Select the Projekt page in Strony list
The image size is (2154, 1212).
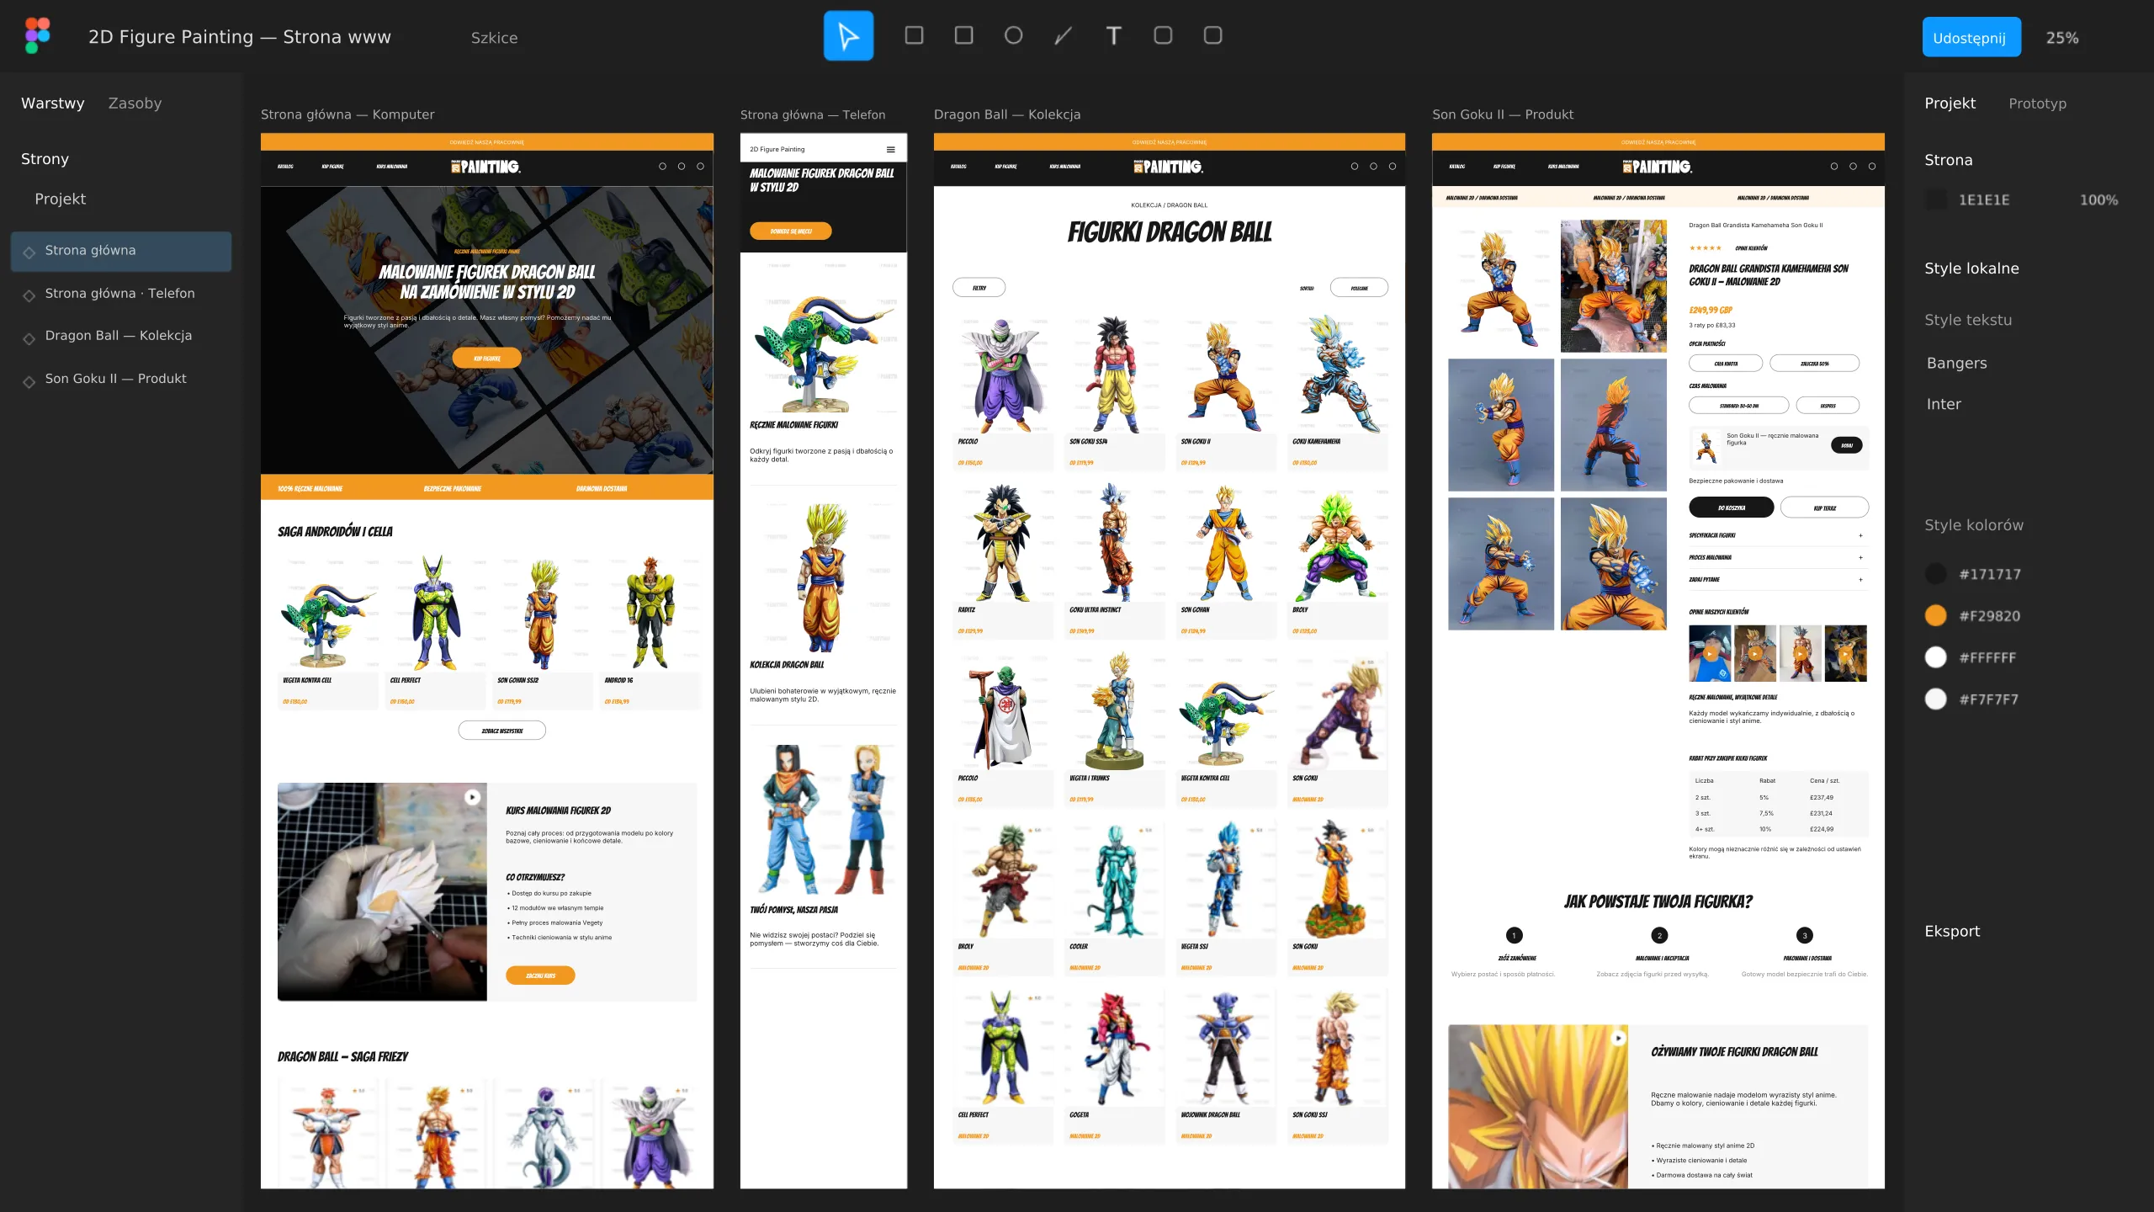61,199
